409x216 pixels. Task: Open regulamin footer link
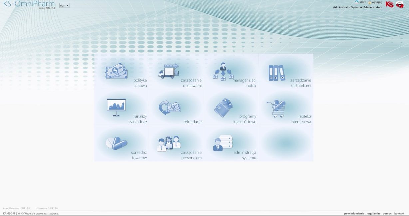[373, 213]
